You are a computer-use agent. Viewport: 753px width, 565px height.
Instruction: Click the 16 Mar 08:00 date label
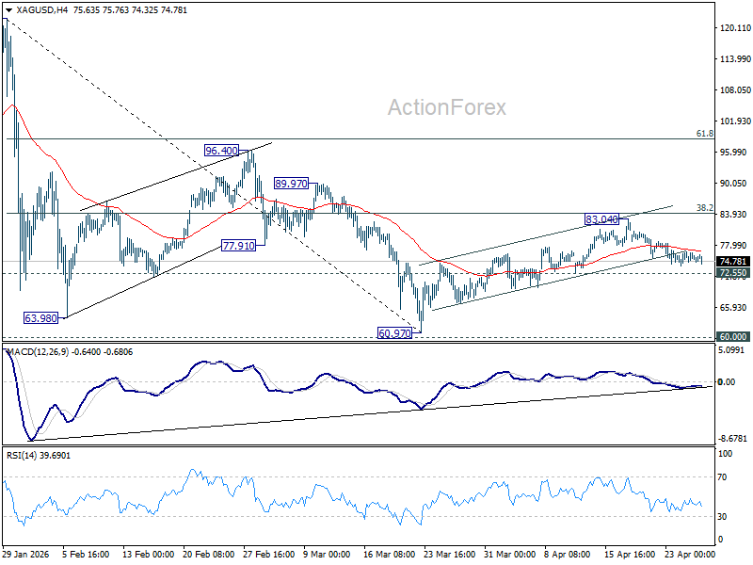(x=390, y=554)
